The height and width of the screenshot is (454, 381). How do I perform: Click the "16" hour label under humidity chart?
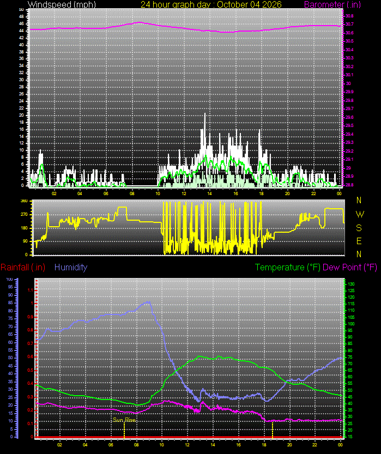[x=238, y=445]
